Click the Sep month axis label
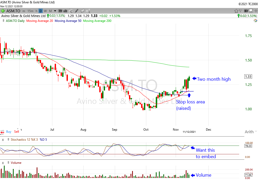The width and height of the screenshot is (258, 180). (x=115, y=130)
